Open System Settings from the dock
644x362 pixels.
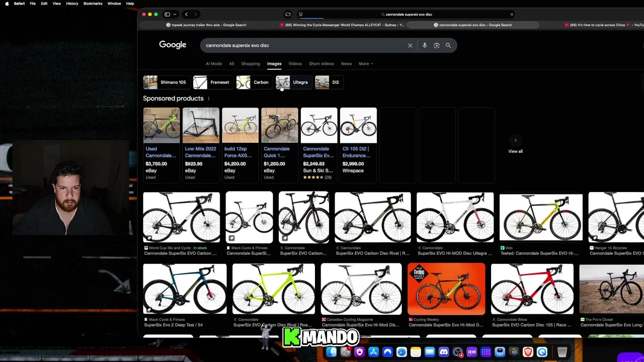(x=346, y=352)
